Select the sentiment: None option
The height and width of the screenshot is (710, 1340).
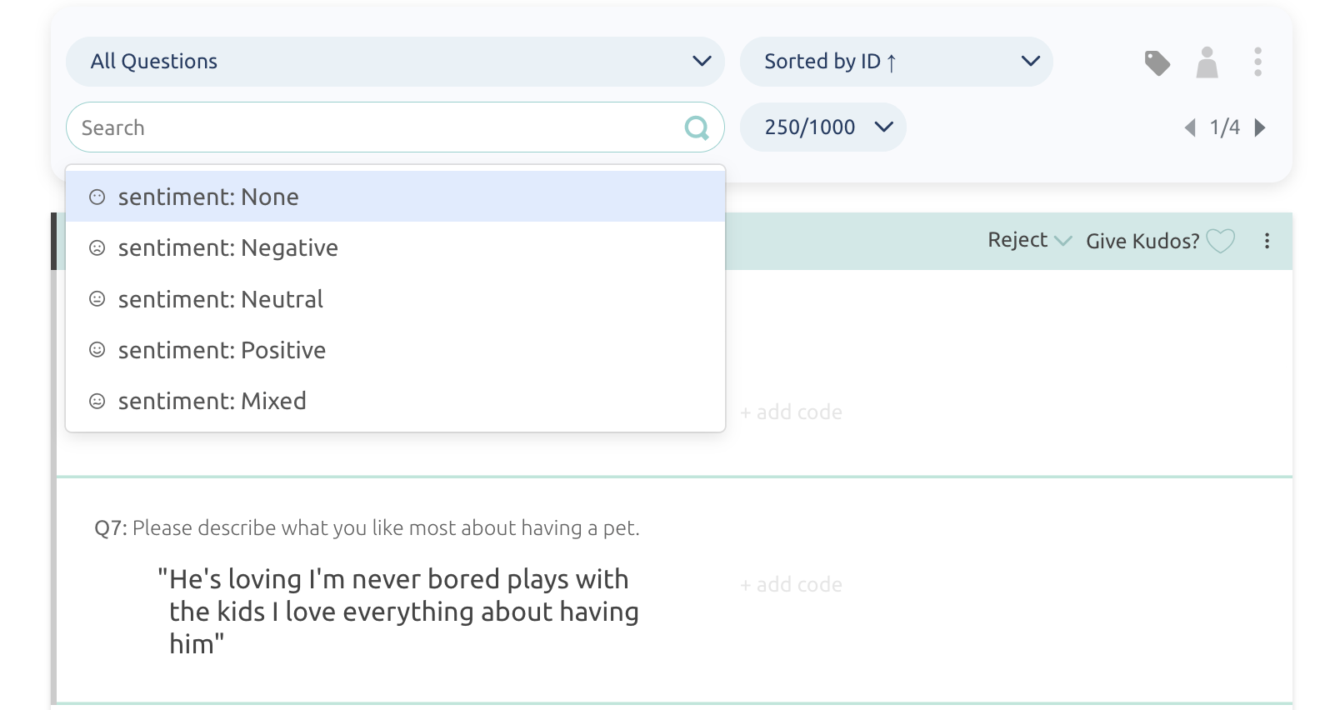click(x=208, y=197)
